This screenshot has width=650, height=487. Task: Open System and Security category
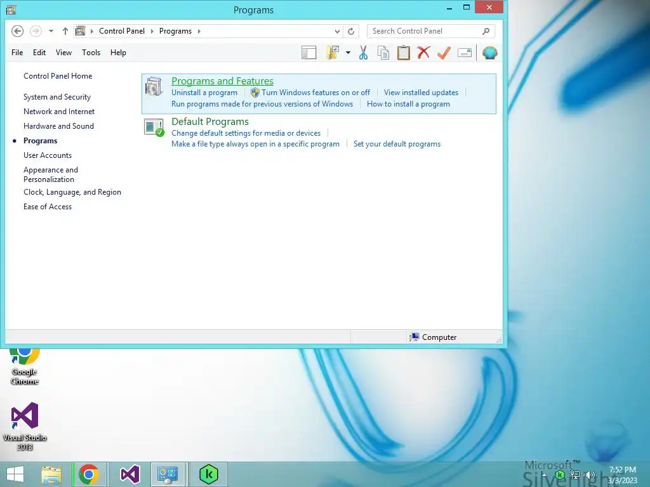(x=56, y=97)
